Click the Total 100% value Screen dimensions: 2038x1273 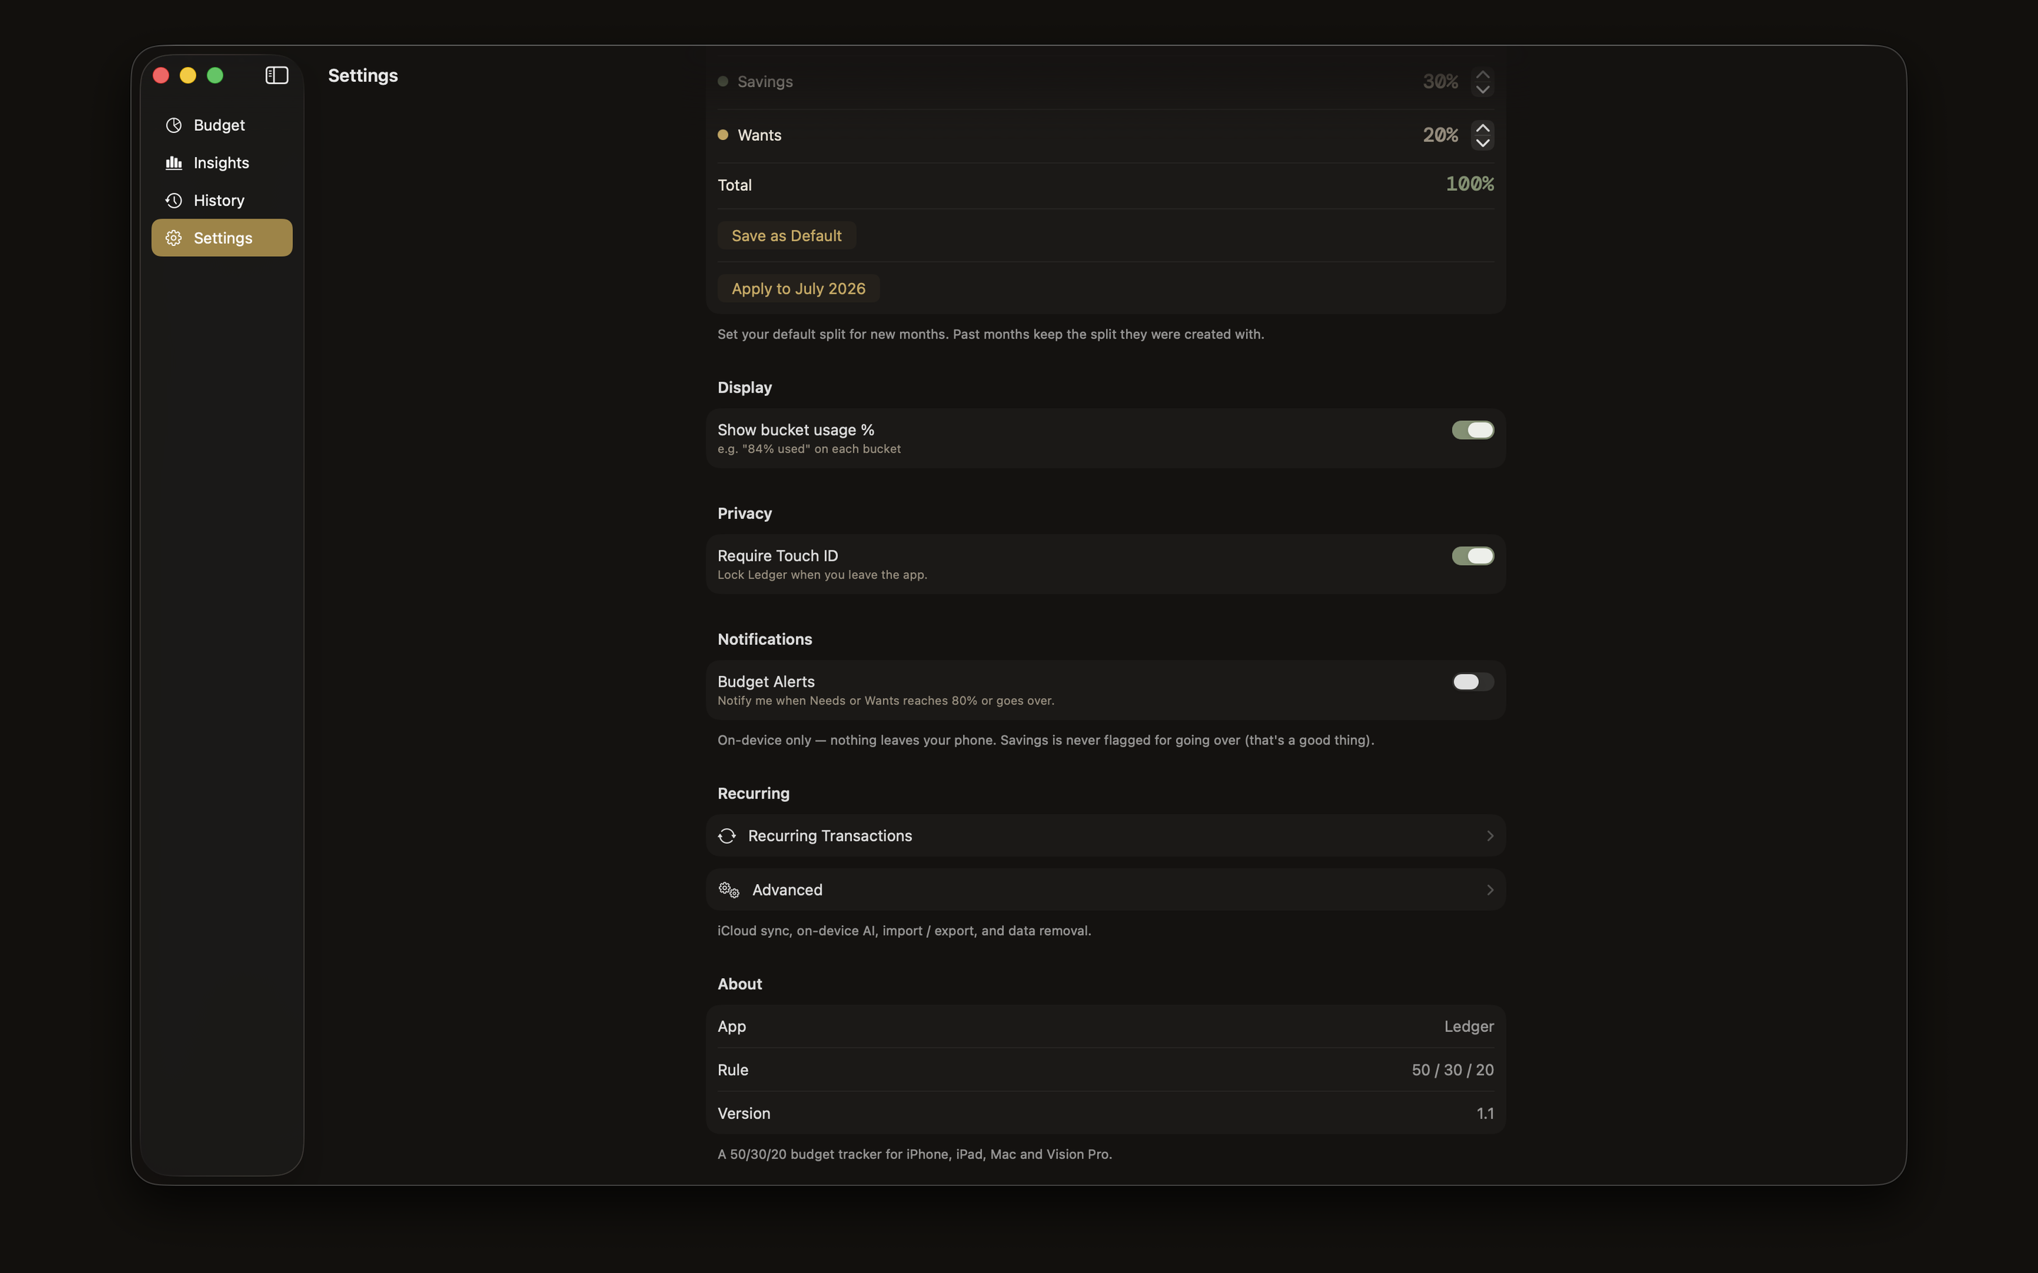pos(1469,185)
